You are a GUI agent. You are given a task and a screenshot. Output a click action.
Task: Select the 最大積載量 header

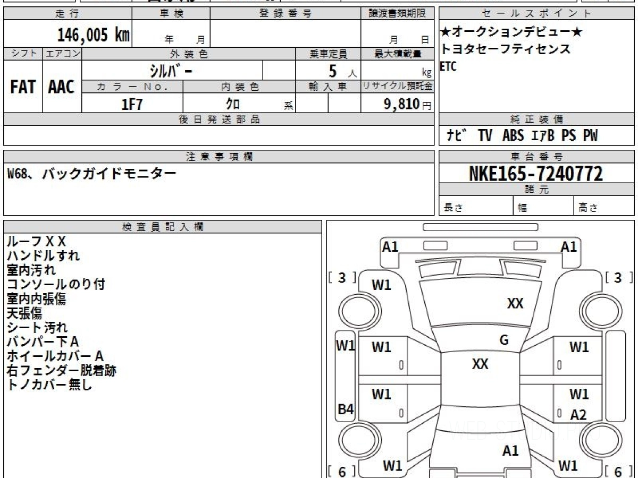pyautogui.click(x=397, y=54)
